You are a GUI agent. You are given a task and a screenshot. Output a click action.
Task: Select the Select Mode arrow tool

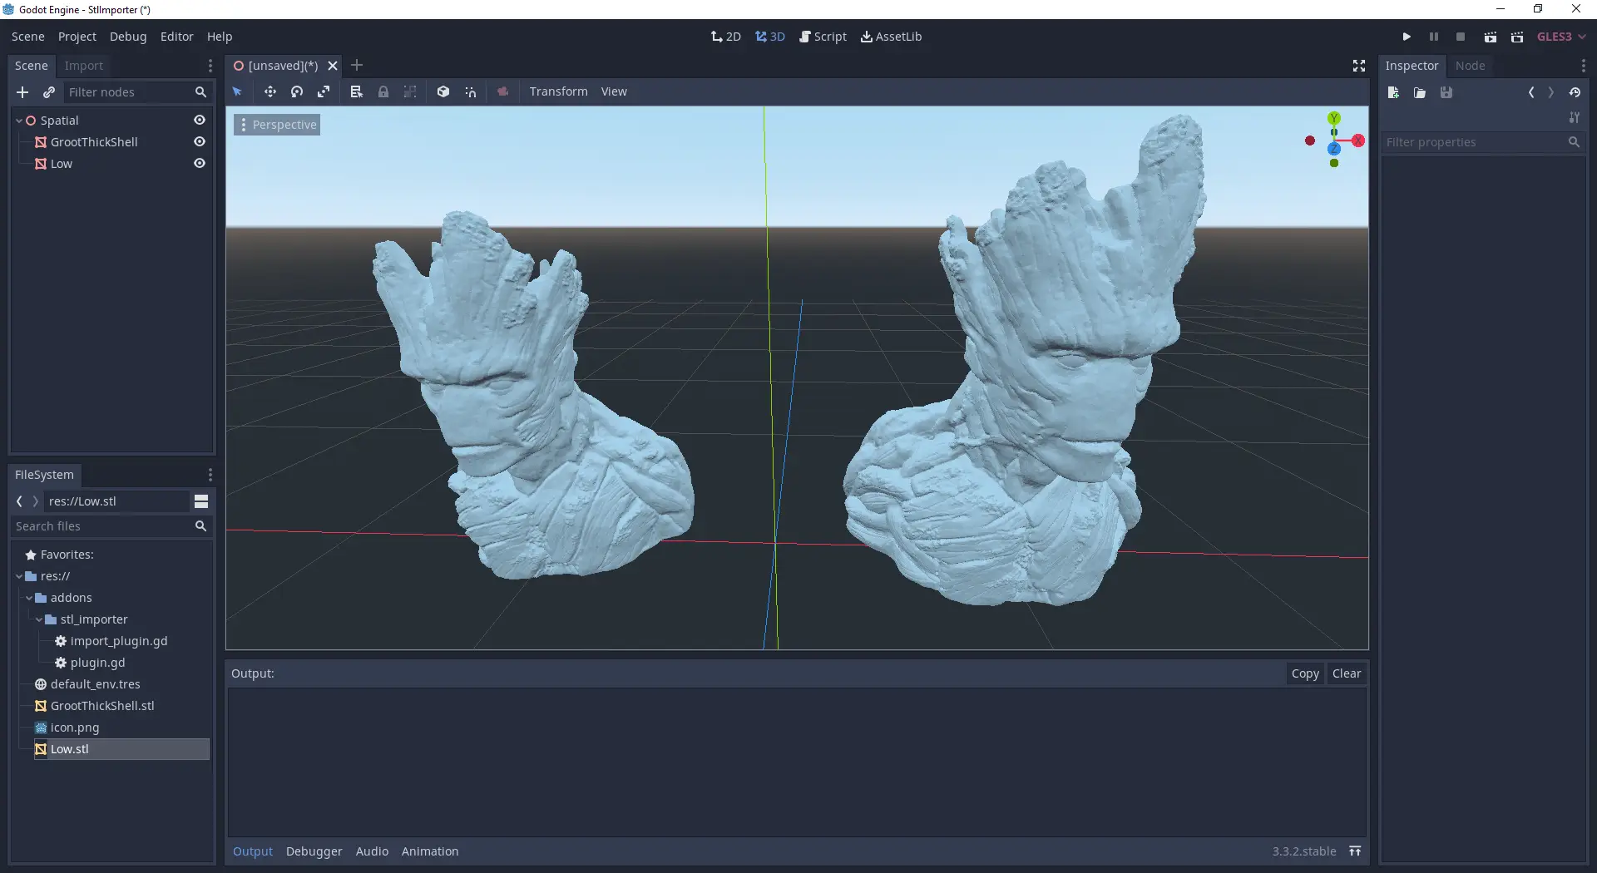(x=237, y=91)
